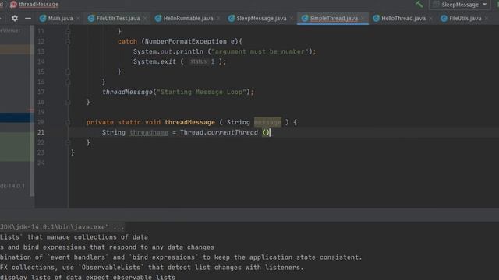Close the FileUtilsTest.java tab

click(x=145, y=19)
